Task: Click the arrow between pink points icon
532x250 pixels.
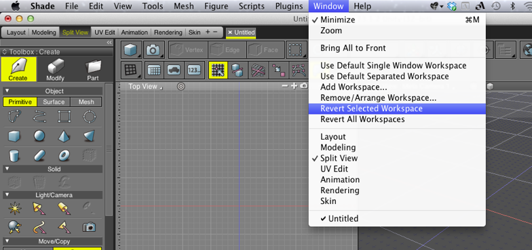Action: (278, 70)
